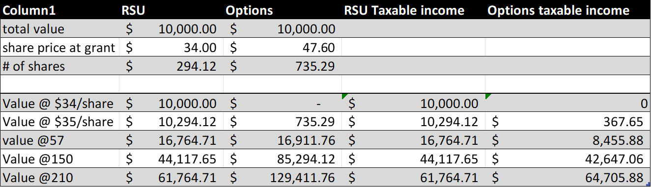Select the Options shares 735.29 cell under # of shares
The image size is (651, 187).
[283, 66]
